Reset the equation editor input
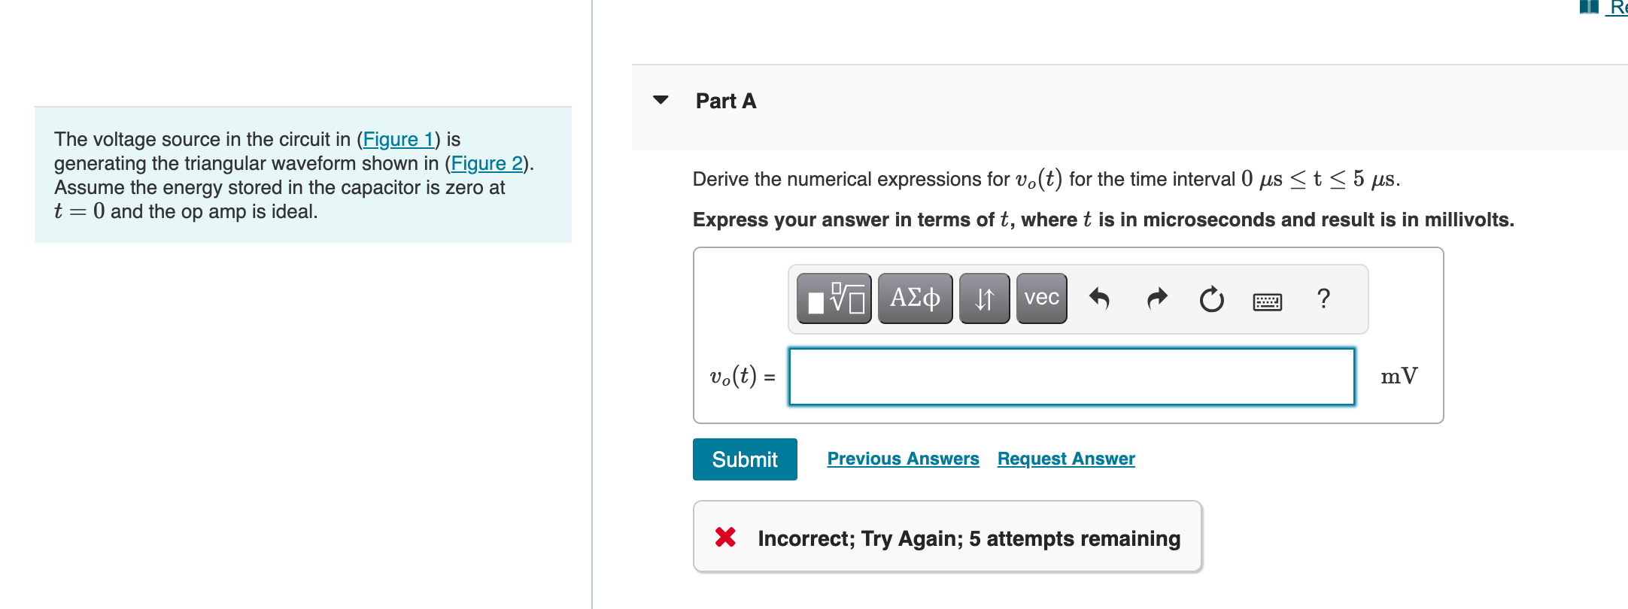The width and height of the screenshot is (1628, 609). pos(1211,298)
